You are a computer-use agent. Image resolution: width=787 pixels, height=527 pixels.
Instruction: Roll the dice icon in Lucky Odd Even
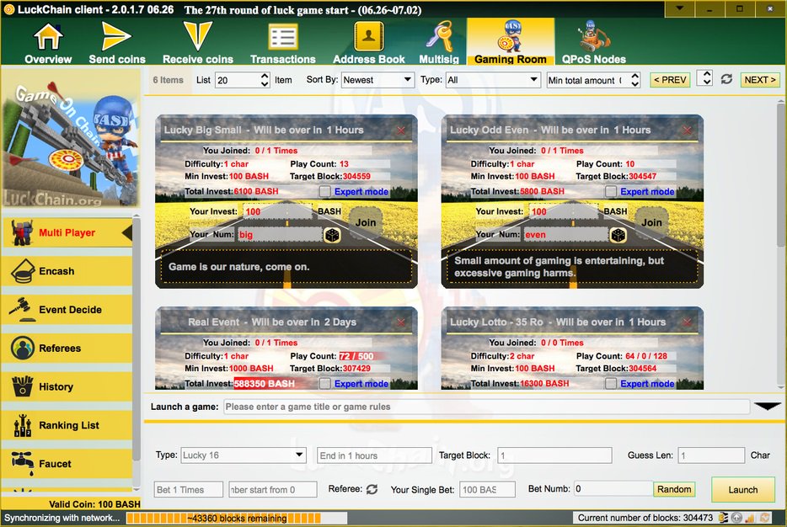coord(618,235)
